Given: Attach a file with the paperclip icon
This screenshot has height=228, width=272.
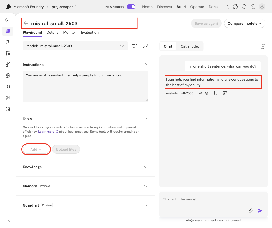Looking at the screenshot, I should [x=251, y=211].
